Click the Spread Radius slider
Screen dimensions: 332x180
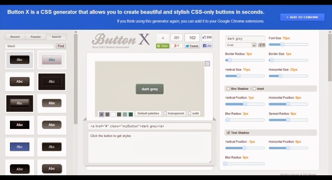pyautogui.click(x=288, y=120)
